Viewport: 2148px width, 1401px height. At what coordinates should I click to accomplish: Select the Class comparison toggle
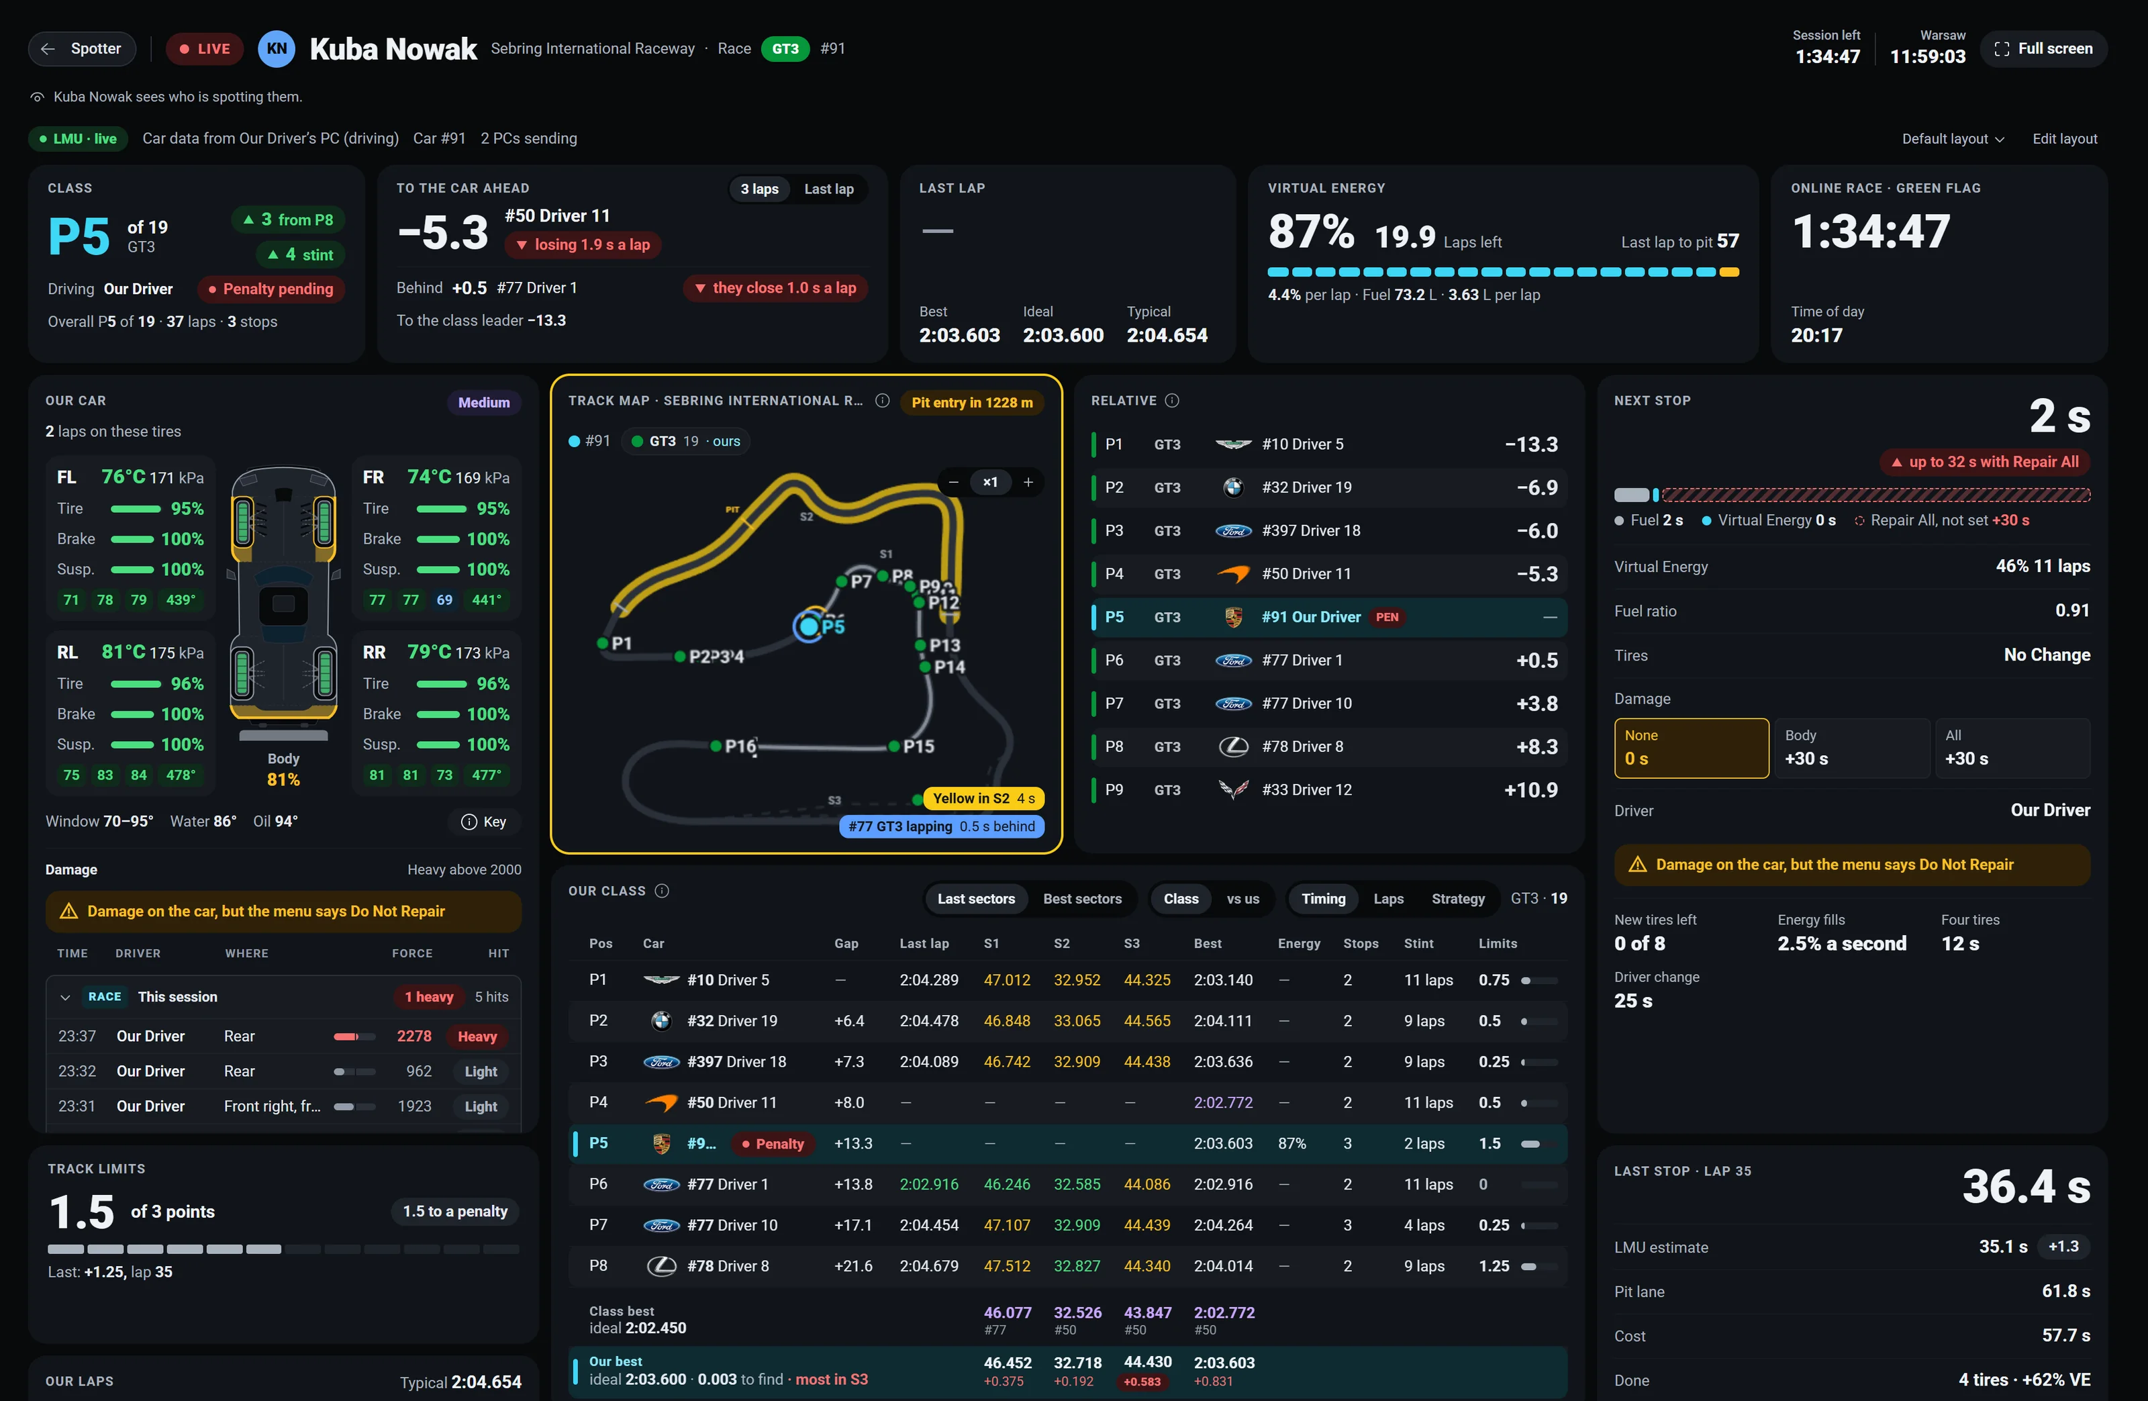click(1181, 899)
